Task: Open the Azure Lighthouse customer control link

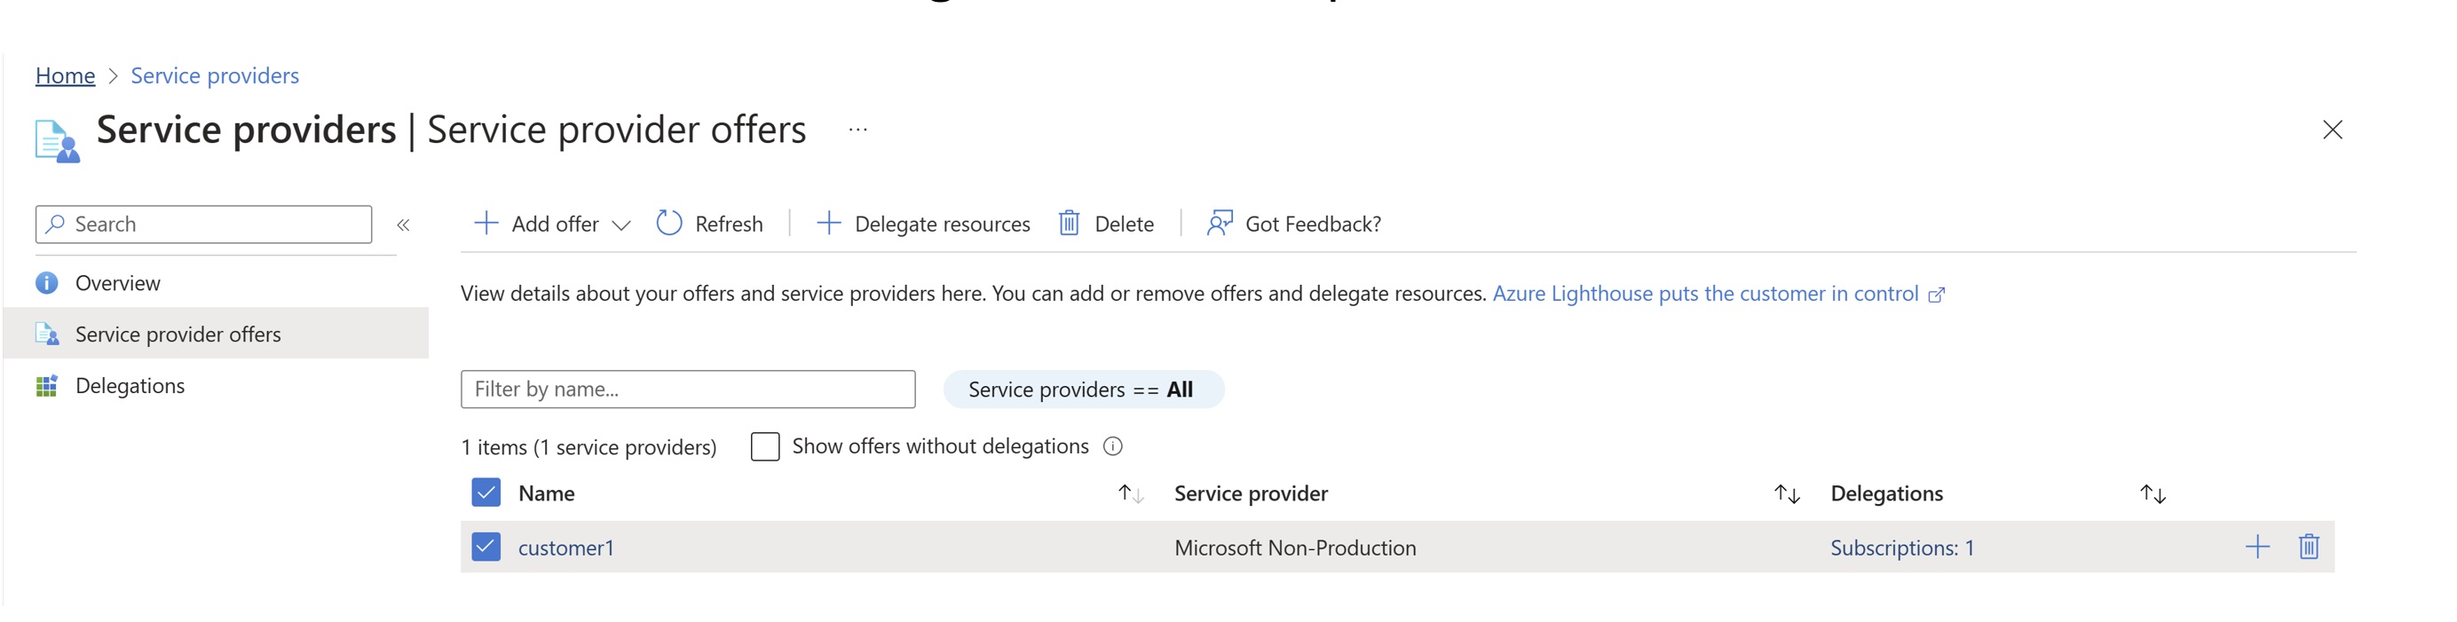Action: (x=1704, y=294)
